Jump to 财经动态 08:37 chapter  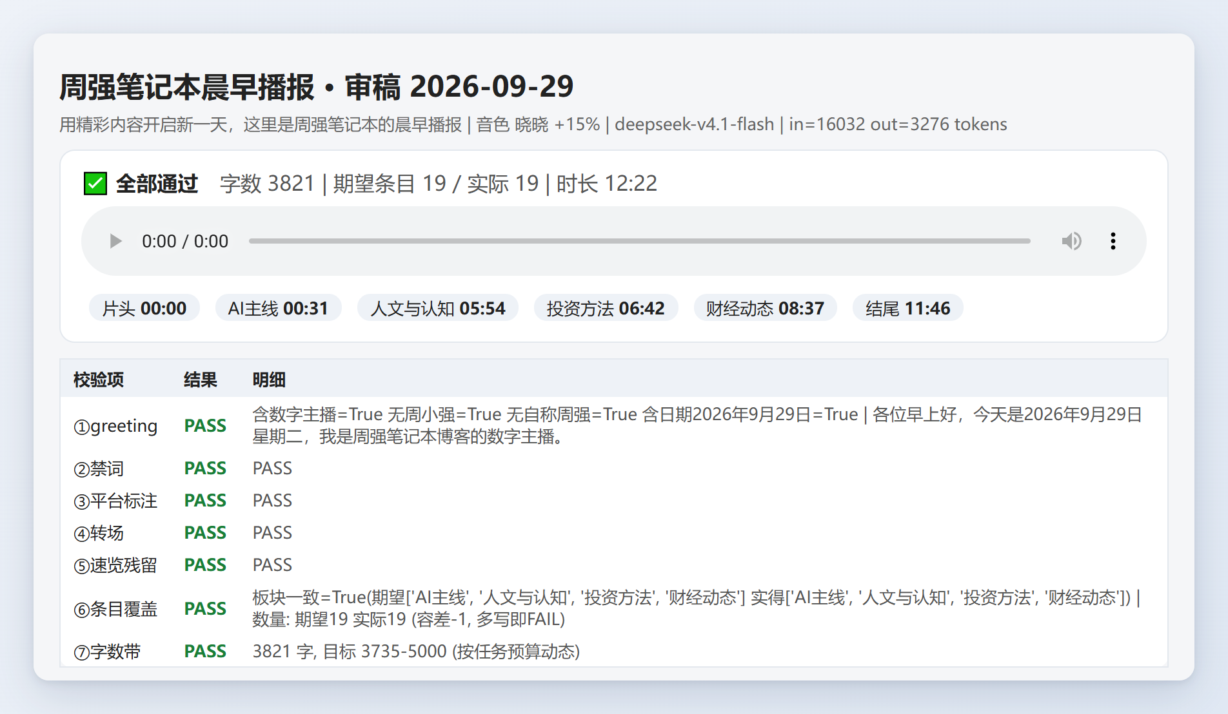point(765,308)
